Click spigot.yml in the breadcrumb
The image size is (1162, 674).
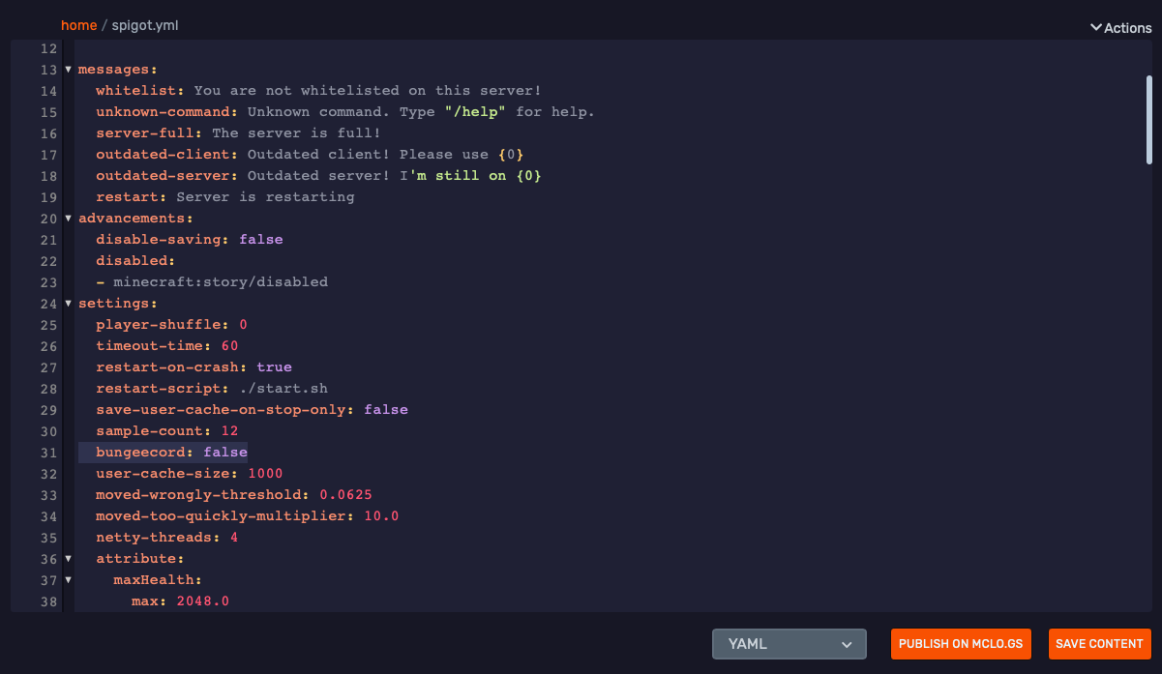tap(145, 25)
